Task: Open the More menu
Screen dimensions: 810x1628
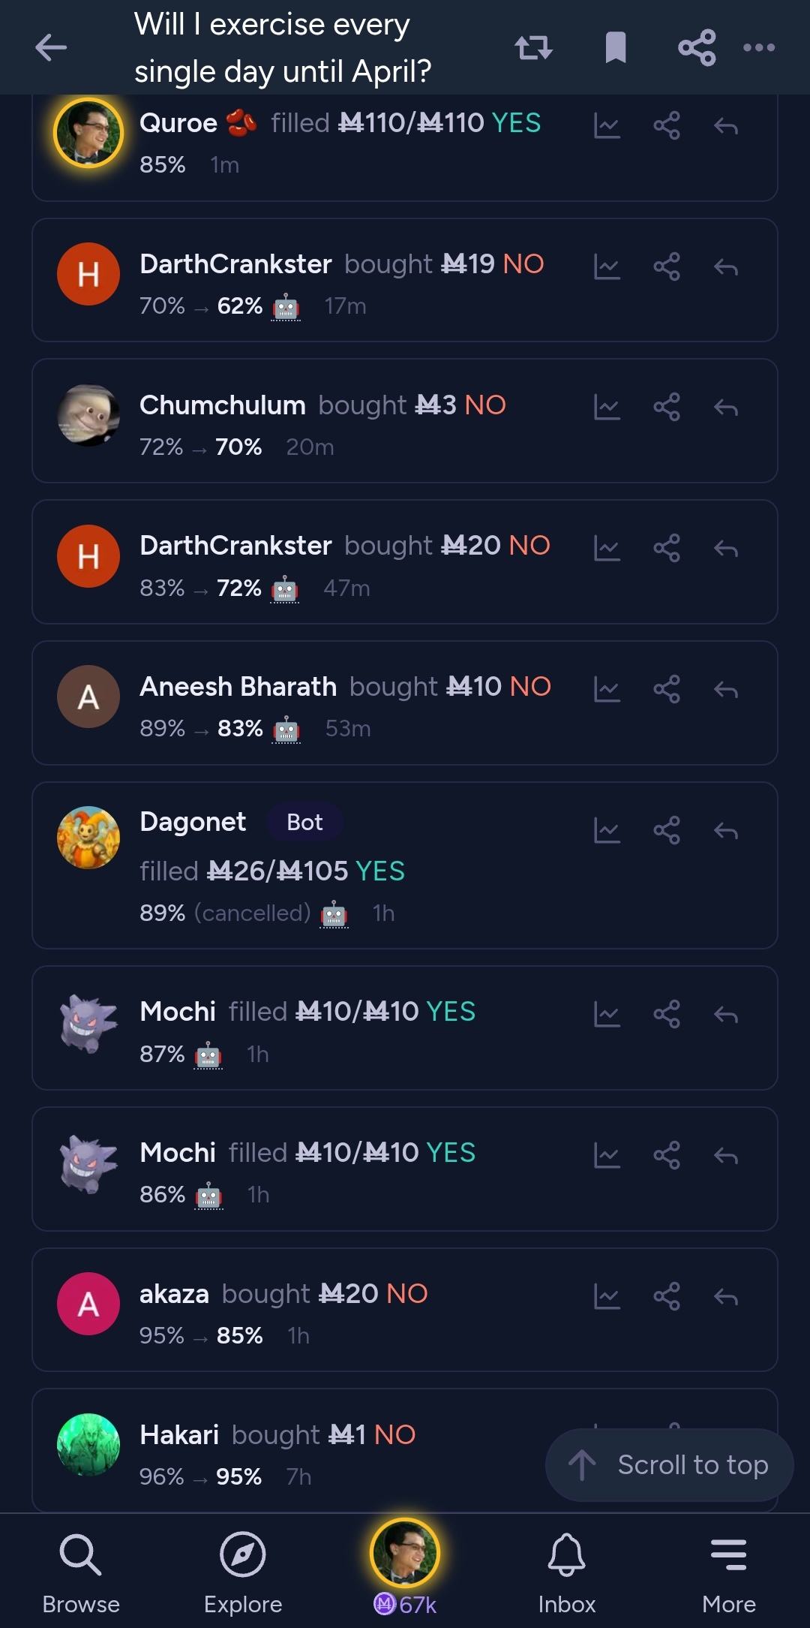Action: (728, 1569)
